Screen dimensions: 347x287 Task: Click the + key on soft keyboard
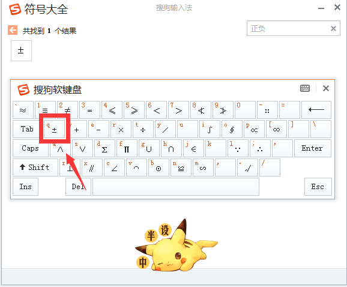click(x=77, y=129)
